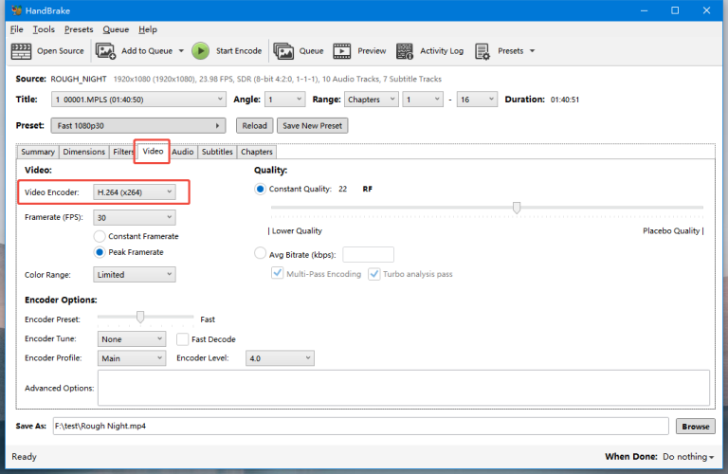Screen dimensions: 728x474
Task: Click the Duration value 01:40:51
Action: tap(565, 100)
